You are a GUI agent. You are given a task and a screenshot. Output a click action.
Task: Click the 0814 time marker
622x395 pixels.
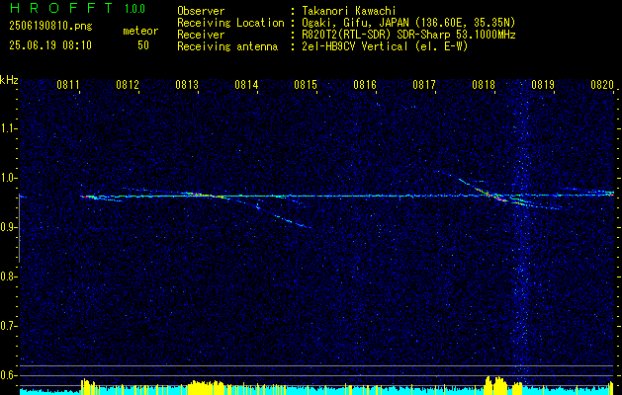pos(246,84)
